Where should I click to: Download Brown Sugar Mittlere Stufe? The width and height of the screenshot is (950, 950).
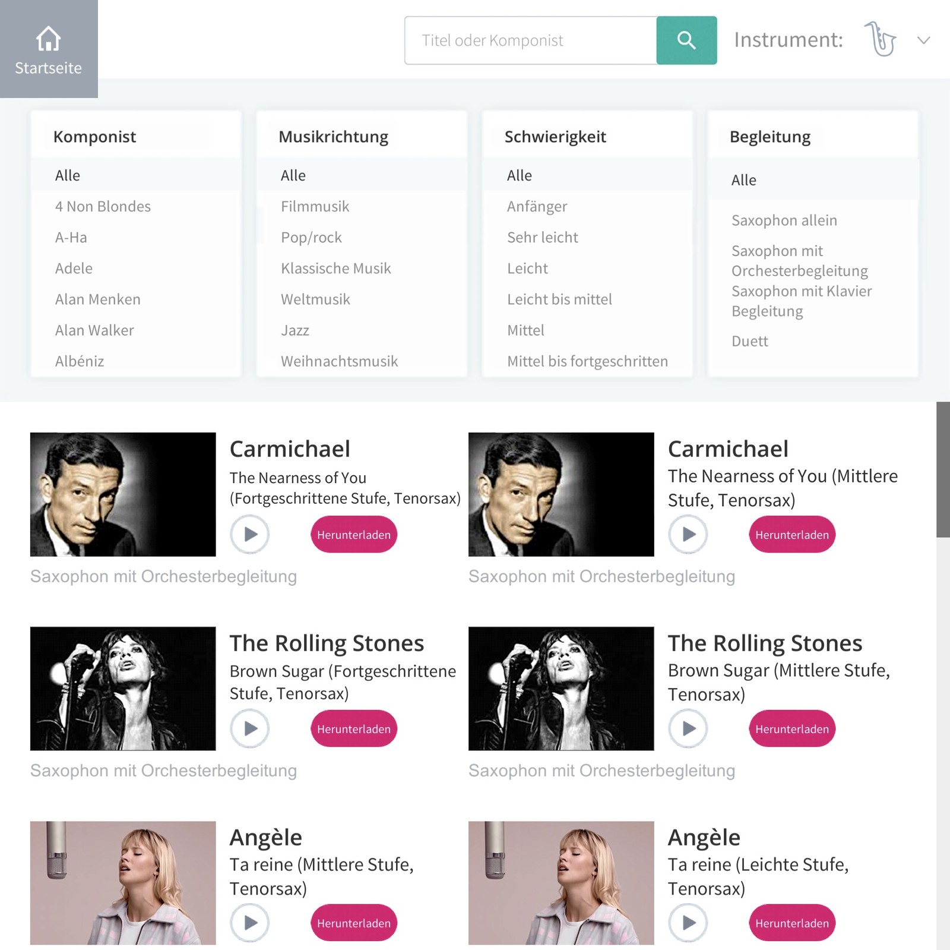792,729
